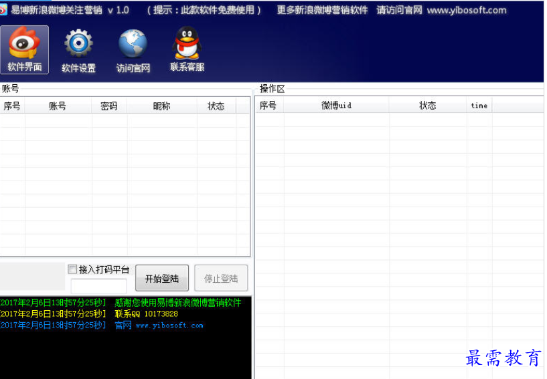547x379 pixels.
Task: Sort accounts by 序号 column header
Action: (x=12, y=106)
